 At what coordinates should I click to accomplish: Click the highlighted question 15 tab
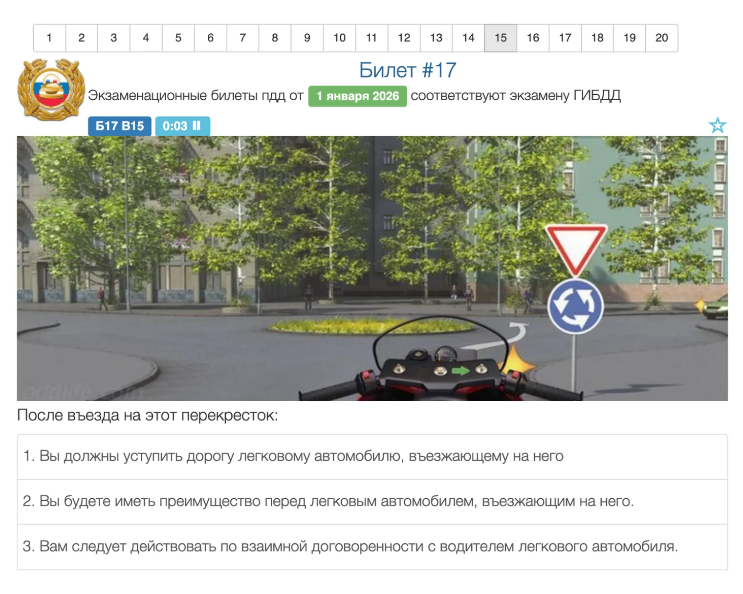(x=500, y=38)
